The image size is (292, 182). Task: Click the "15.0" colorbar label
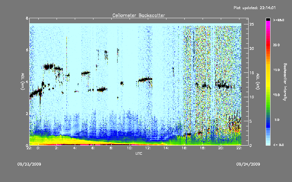(x=276, y=70)
